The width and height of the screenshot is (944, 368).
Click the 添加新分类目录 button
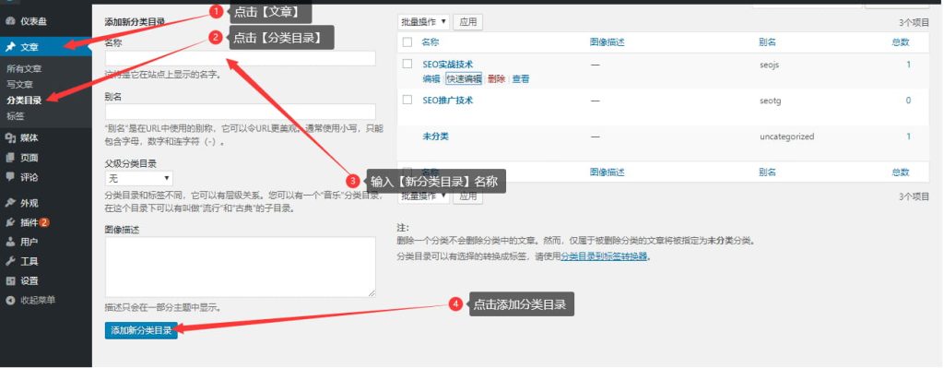coord(141,331)
